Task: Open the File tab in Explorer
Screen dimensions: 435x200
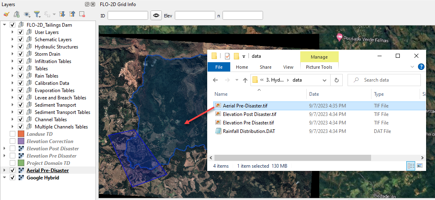Action: 219,67
